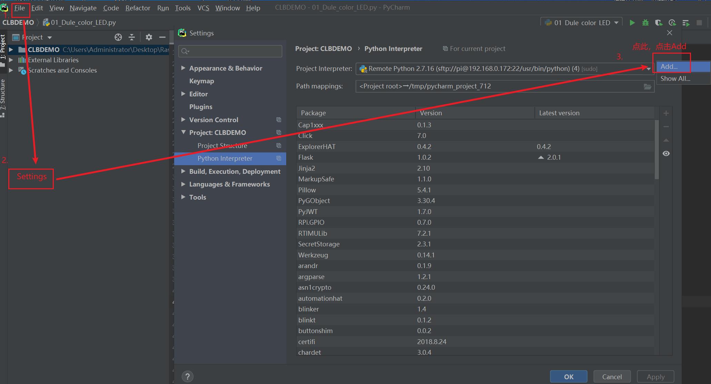Select the RPi.GPIO package row

(x=475, y=222)
